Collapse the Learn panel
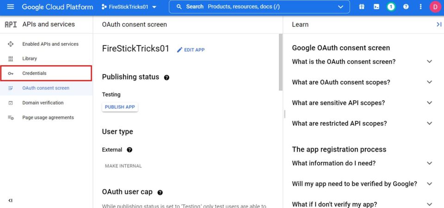 click(439, 24)
